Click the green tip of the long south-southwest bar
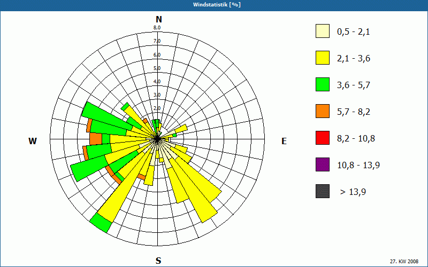Screen dimensions: 428x267 (x=101, y=223)
